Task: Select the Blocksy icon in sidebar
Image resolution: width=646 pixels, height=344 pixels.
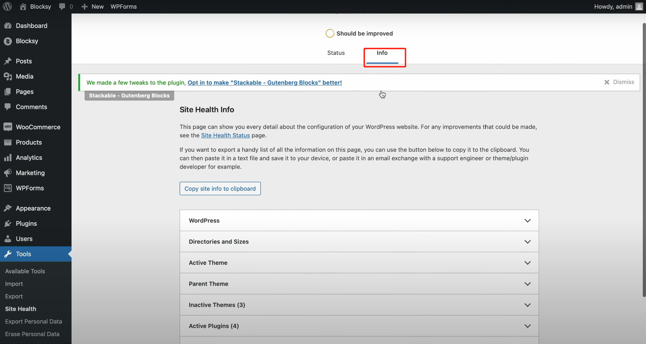Action: tap(8, 41)
